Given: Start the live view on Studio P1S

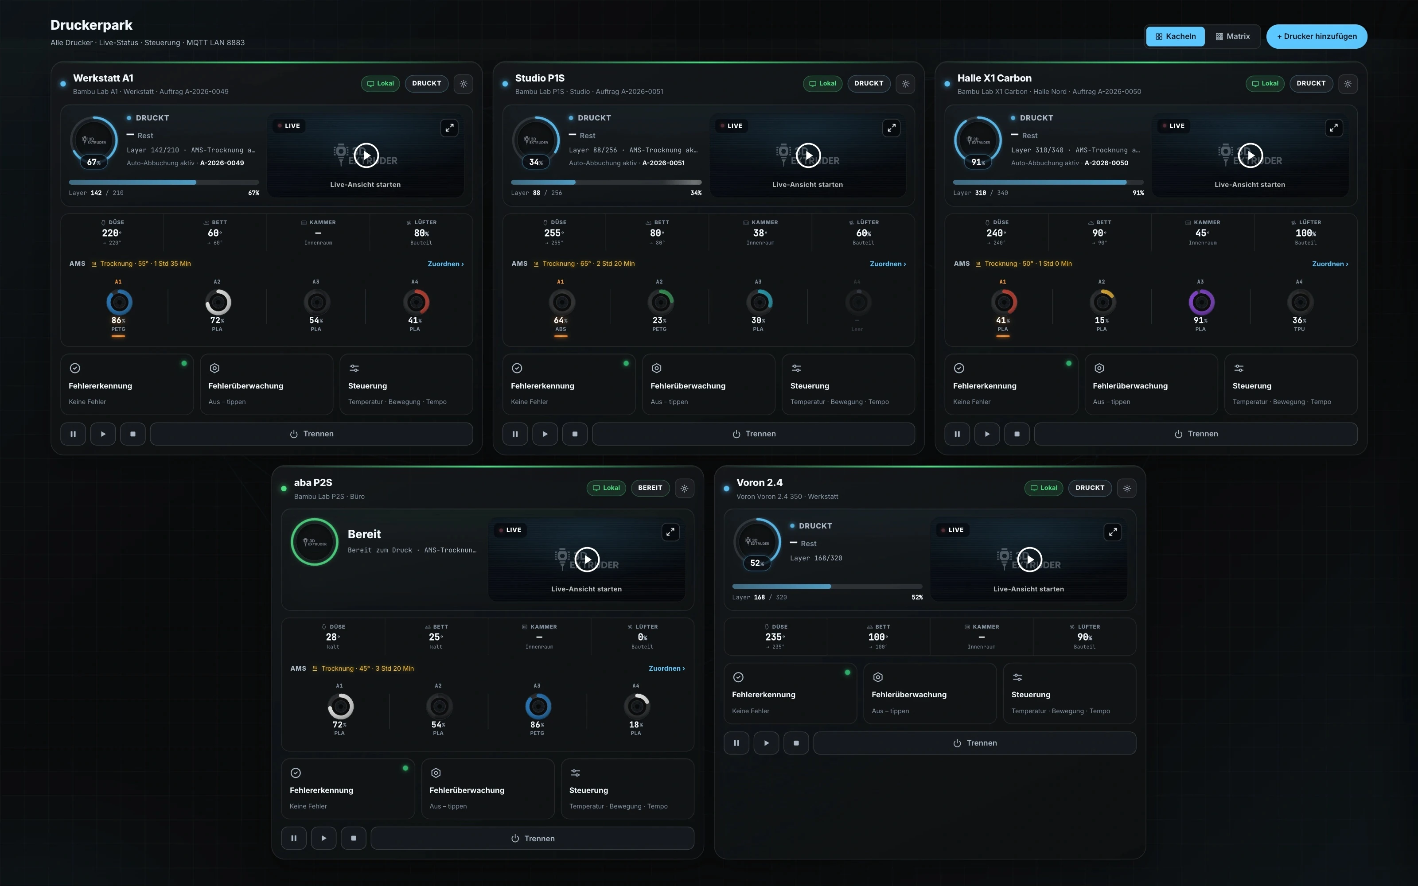Looking at the screenshot, I should (x=808, y=155).
